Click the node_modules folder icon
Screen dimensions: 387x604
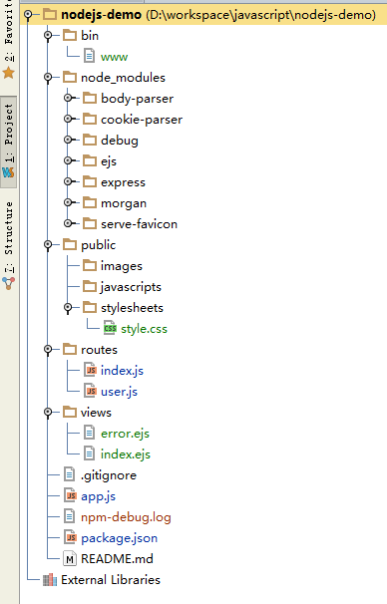(70, 78)
